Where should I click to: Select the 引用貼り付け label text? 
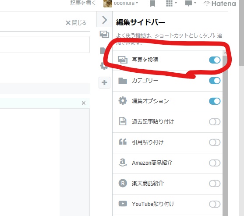pos(148,142)
